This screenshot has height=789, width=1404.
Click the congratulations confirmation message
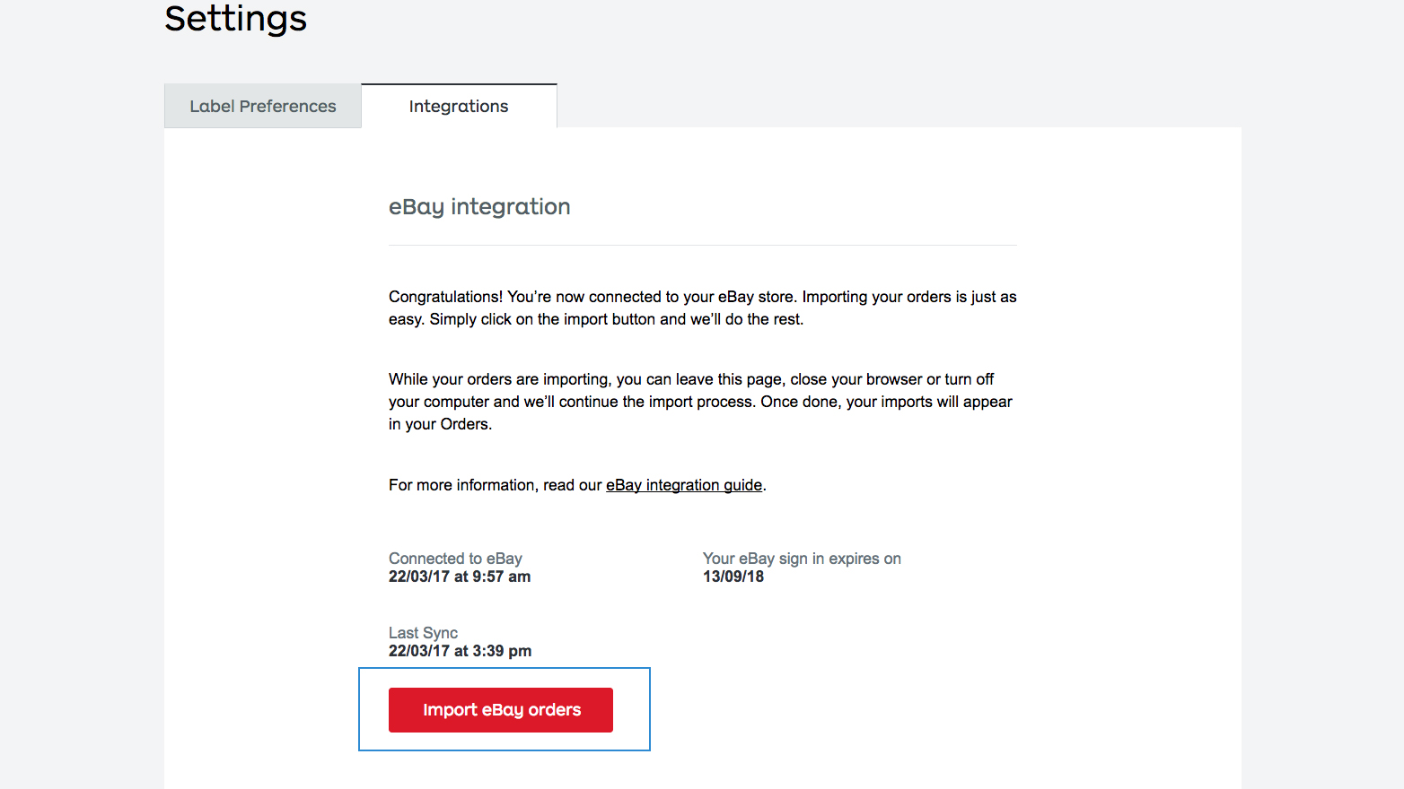pyautogui.click(x=702, y=308)
